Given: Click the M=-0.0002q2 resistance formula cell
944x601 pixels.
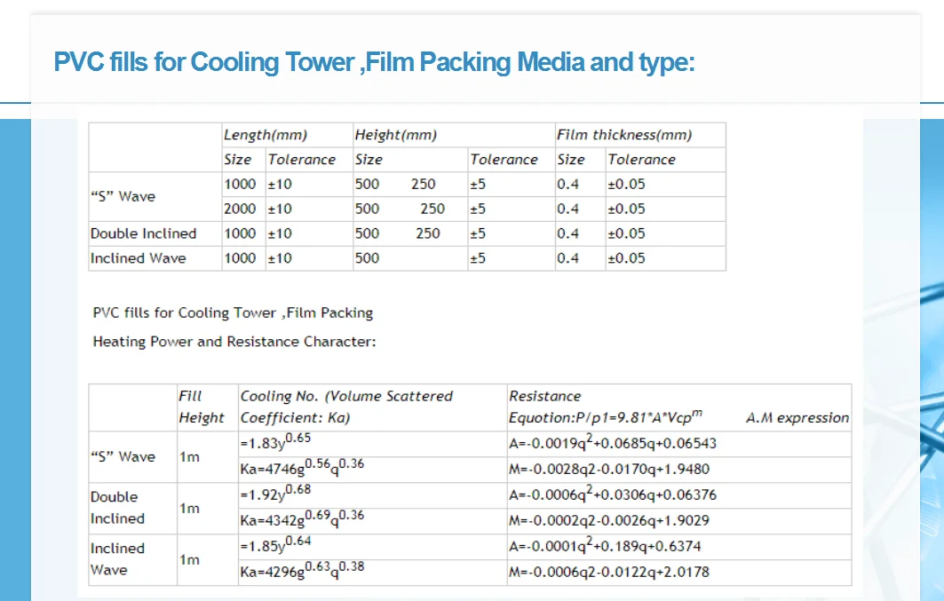Looking at the screenshot, I should [608, 520].
